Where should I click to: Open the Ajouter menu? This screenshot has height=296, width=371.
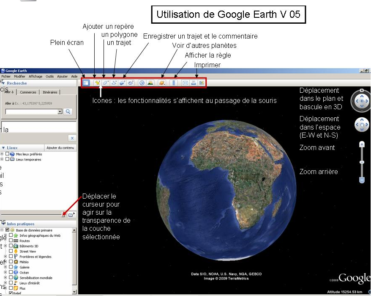62,76
